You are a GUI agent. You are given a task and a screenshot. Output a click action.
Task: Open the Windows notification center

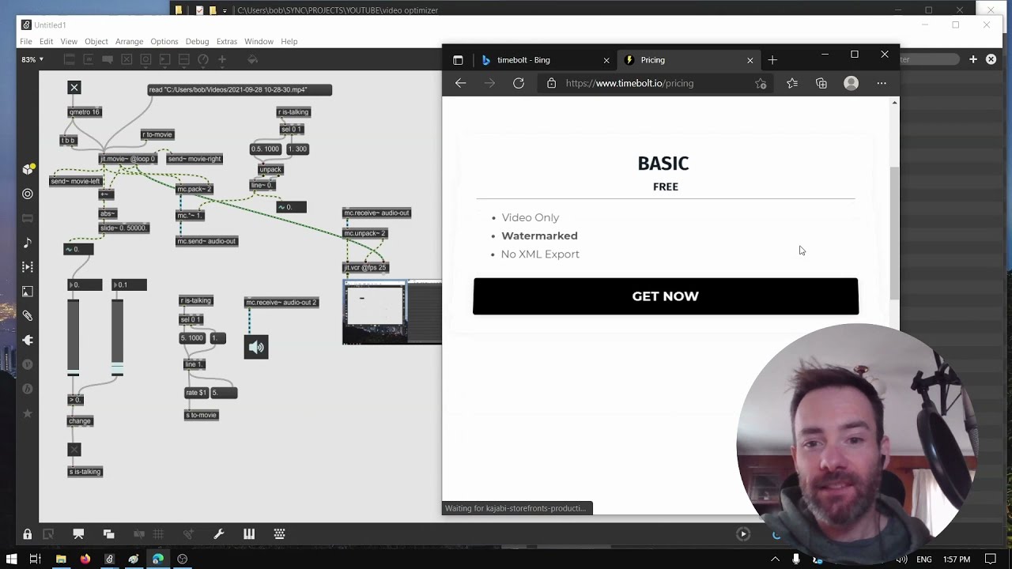990,559
